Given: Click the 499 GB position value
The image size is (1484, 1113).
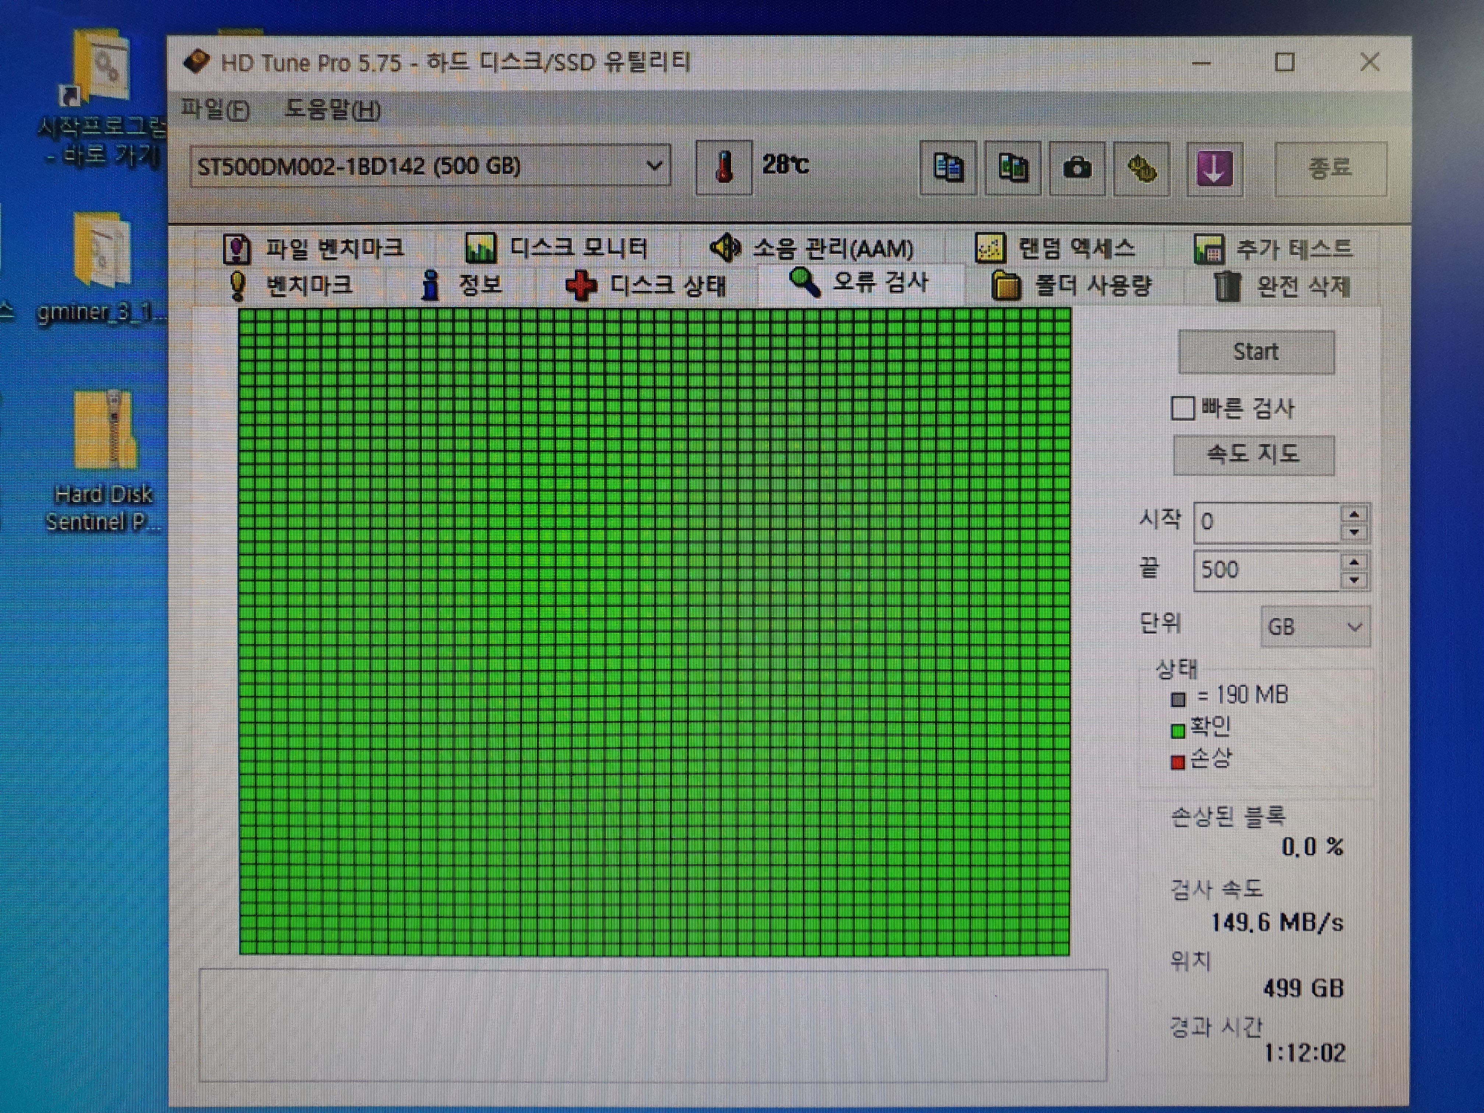Looking at the screenshot, I should 1304,988.
